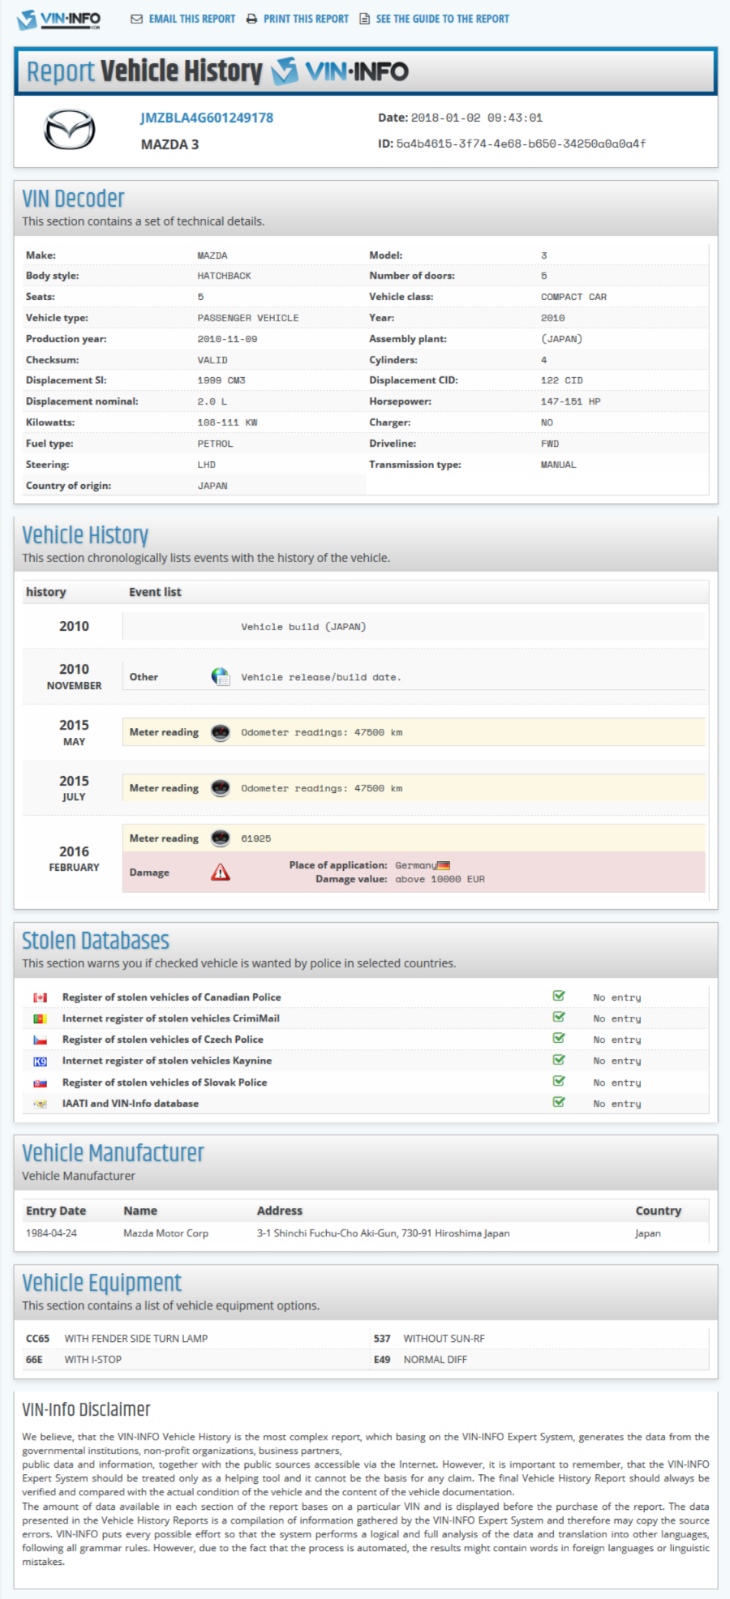Click the Canadian flag icon in Stolen Databases
730x1599 pixels.
coord(40,997)
